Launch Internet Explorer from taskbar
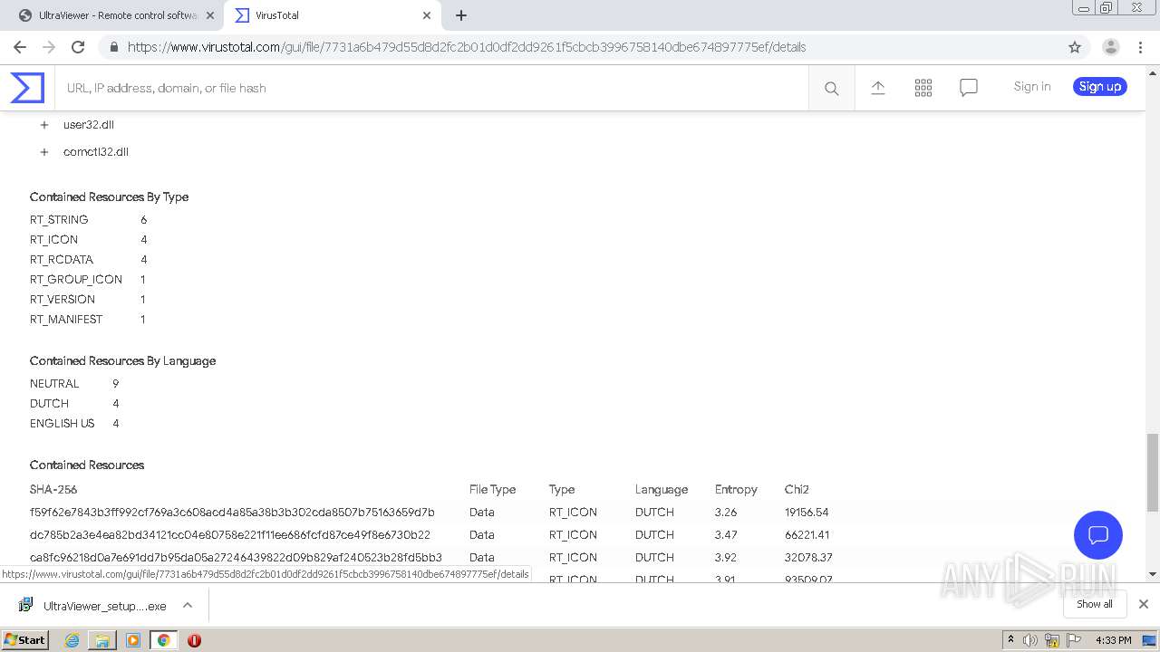The width and height of the screenshot is (1160, 652). (x=72, y=640)
